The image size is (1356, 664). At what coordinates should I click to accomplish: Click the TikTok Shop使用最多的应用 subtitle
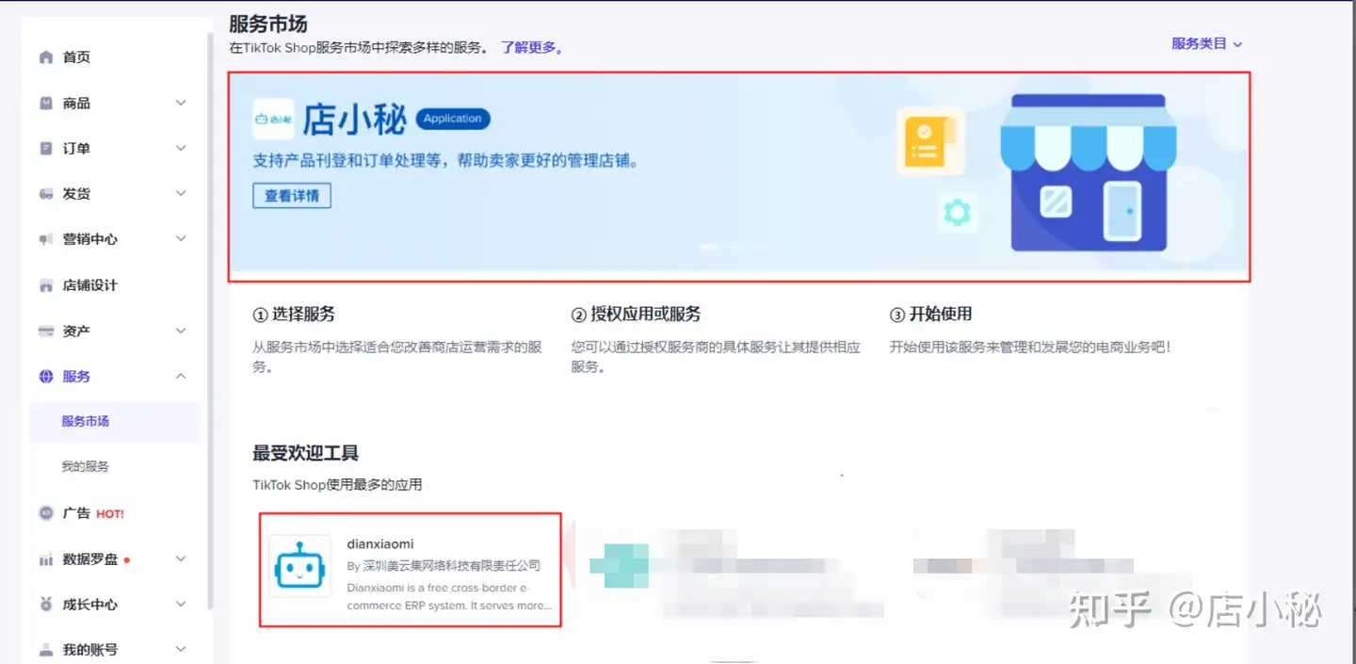(x=337, y=485)
